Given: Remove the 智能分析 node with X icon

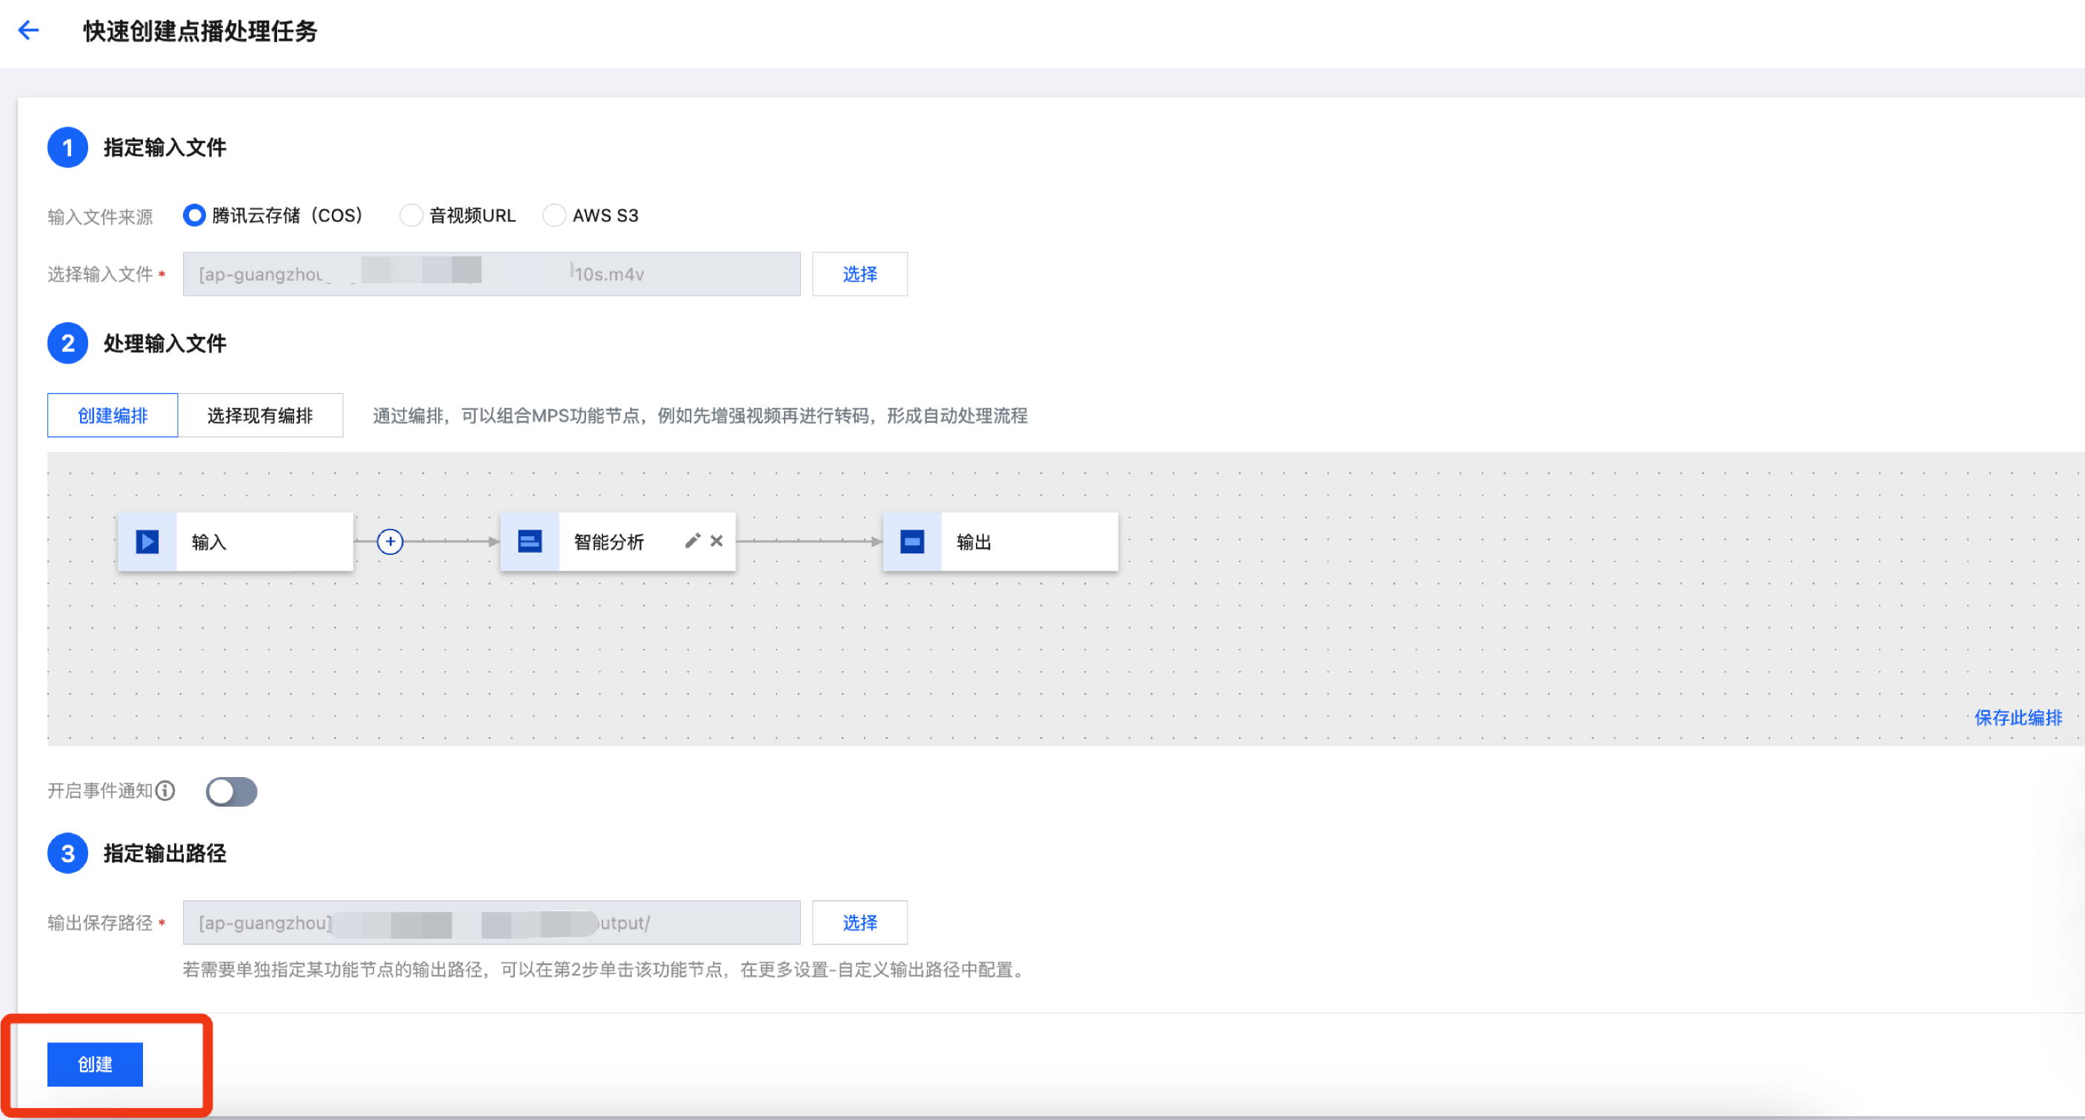Looking at the screenshot, I should pos(716,541).
